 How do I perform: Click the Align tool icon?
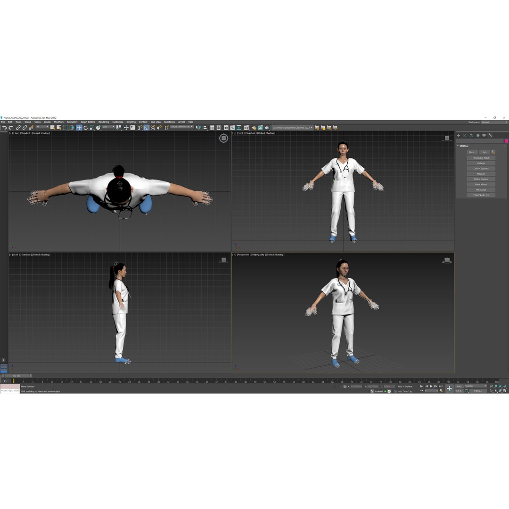[205, 128]
